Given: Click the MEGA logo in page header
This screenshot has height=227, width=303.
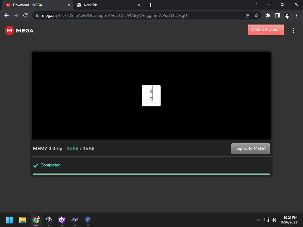Looking at the screenshot, I should (x=19, y=30).
